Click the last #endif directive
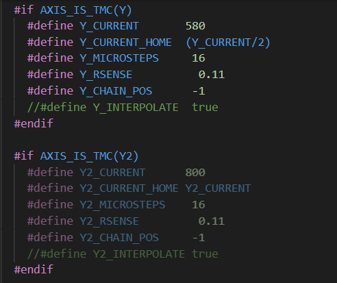 click(x=34, y=269)
